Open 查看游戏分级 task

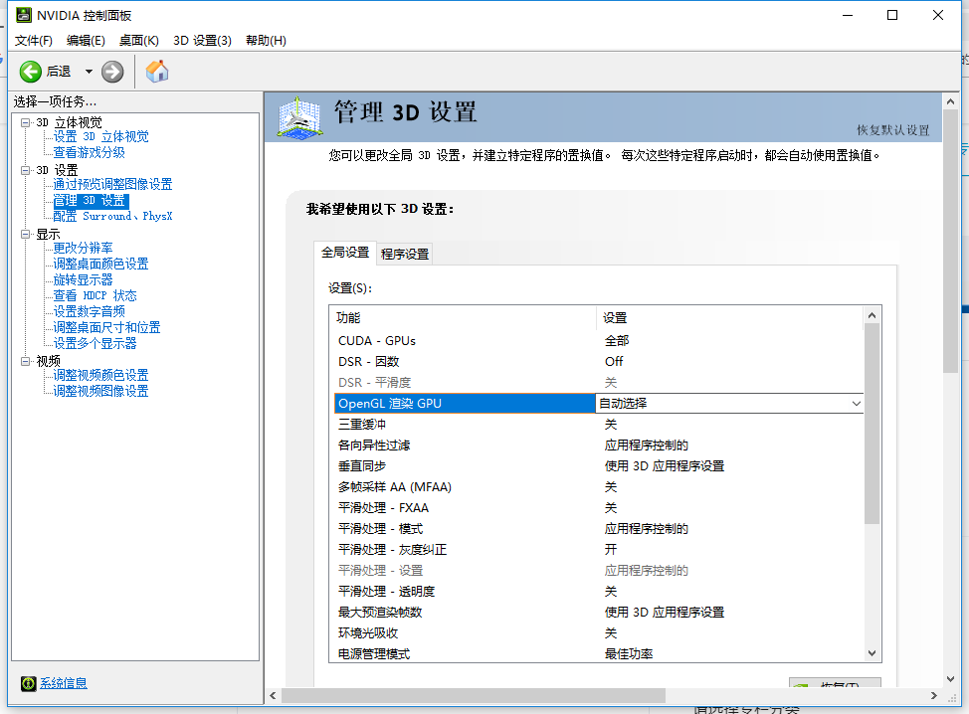pyautogui.click(x=89, y=152)
